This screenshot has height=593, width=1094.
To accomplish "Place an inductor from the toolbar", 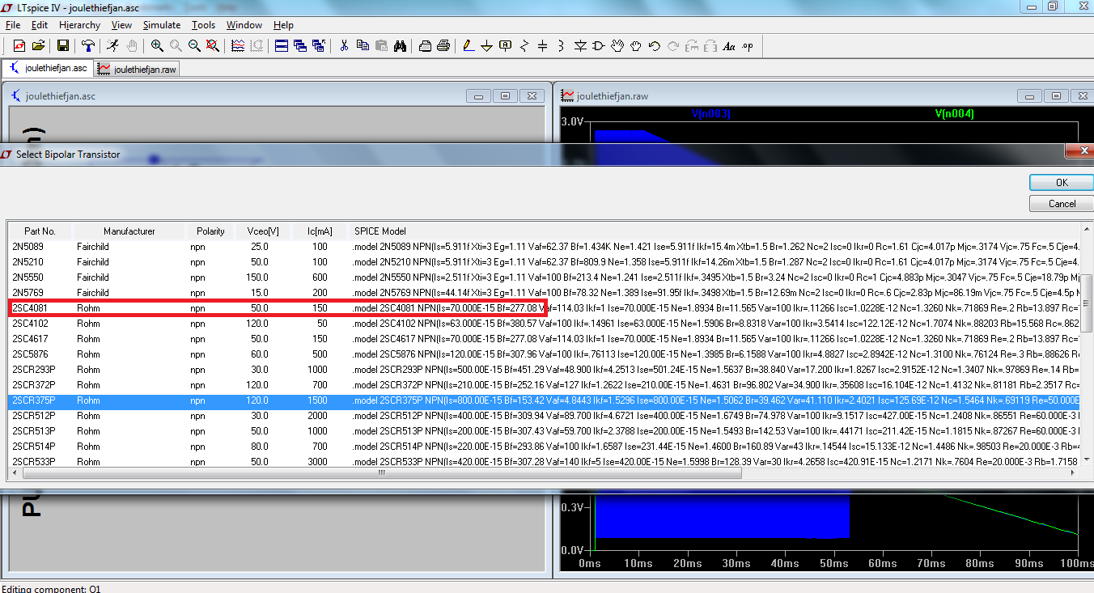I will coord(562,45).
